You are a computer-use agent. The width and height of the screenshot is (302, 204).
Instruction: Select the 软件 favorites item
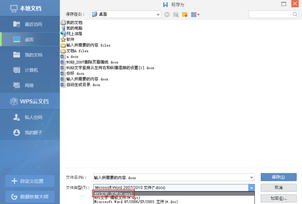click(67, 39)
